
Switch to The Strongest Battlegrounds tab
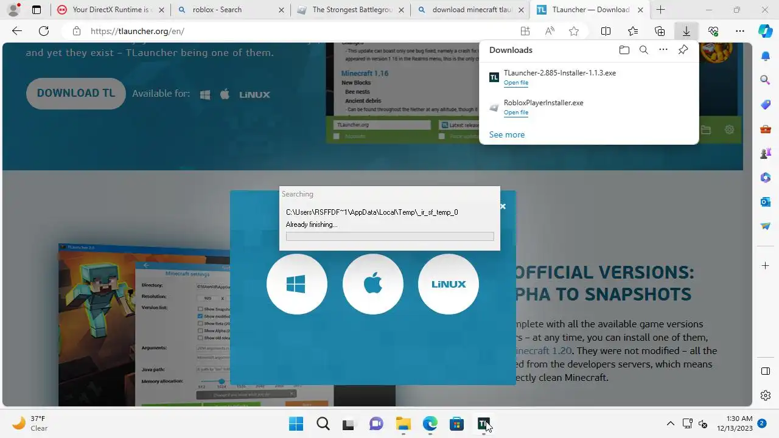[x=350, y=10]
